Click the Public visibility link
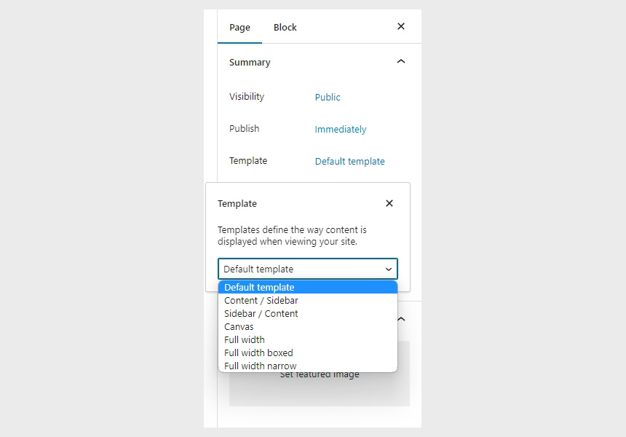Viewport: 626px width, 437px height. [328, 97]
